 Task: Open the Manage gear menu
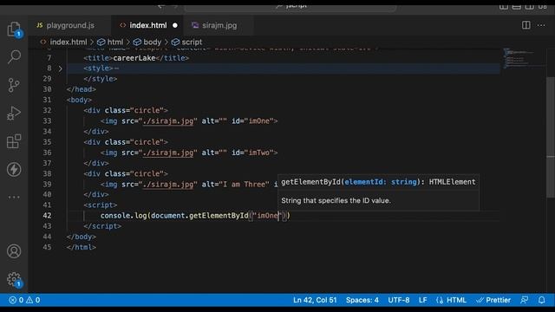tap(14, 279)
